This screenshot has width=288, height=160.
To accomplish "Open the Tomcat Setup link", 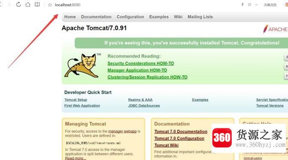I will coord(76,100).
